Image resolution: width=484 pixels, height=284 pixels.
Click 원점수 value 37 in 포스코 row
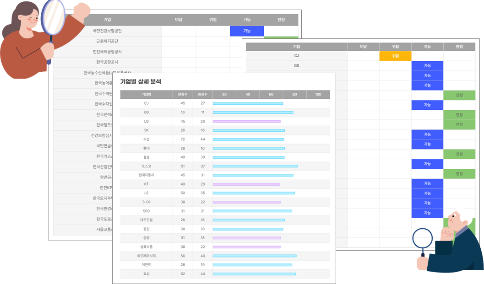pyautogui.click(x=202, y=166)
